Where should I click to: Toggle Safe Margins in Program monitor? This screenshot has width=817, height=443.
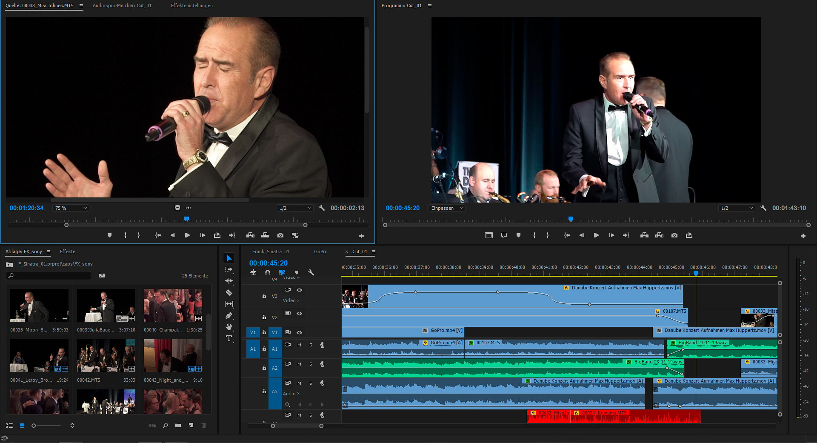[x=489, y=235]
